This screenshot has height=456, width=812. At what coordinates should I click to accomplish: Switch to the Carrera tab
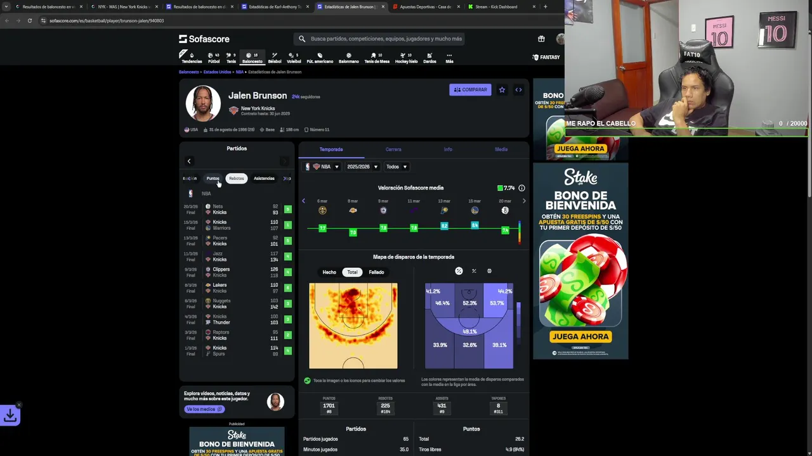click(x=393, y=149)
